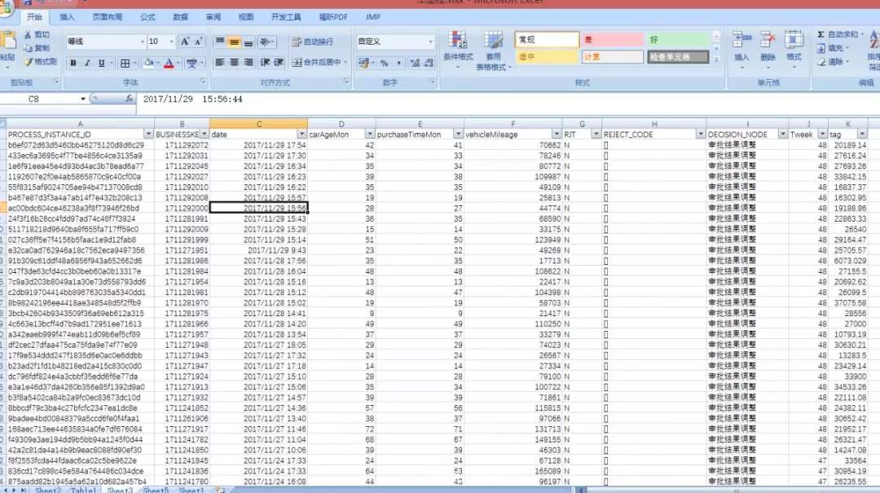The image size is (880, 493).
Task: Open the DECISION_NODE filter dropdown
Action: click(x=782, y=134)
